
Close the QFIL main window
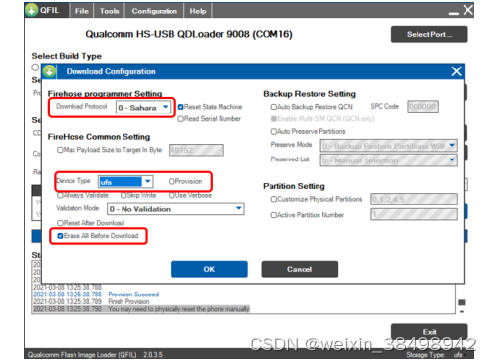tap(468, 10)
